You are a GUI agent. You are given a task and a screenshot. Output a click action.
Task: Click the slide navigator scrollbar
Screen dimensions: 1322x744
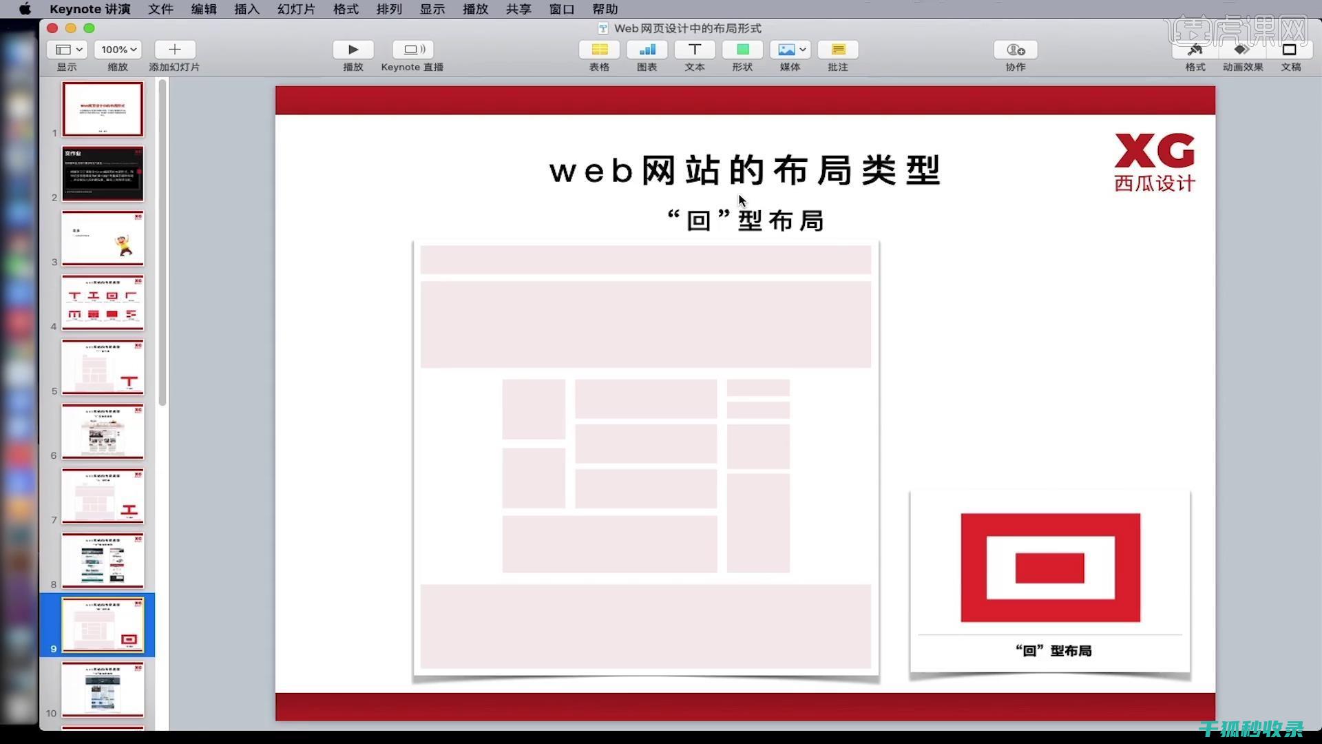click(x=162, y=242)
